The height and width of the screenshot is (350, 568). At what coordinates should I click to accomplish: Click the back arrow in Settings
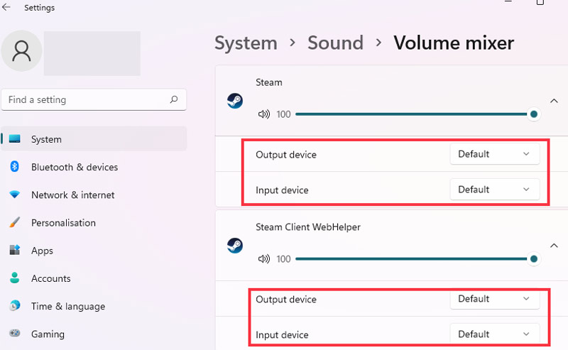(x=6, y=7)
